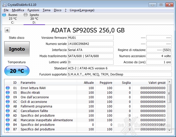Minimize the CrystalDiskInfo window
This screenshot has height=137, width=176.
(152, 5)
